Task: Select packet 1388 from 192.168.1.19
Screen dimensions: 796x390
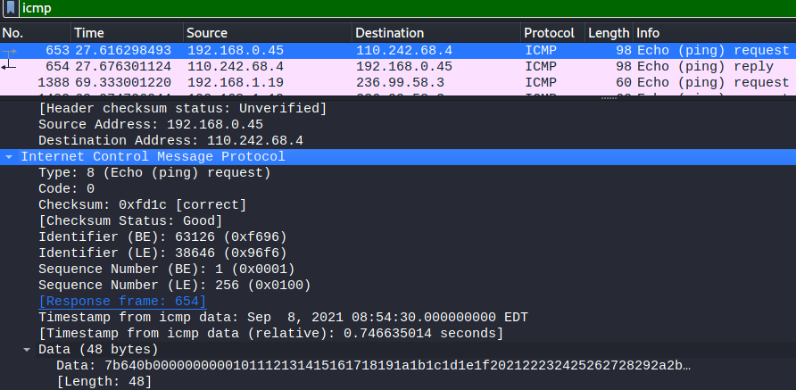Action: (398, 82)
